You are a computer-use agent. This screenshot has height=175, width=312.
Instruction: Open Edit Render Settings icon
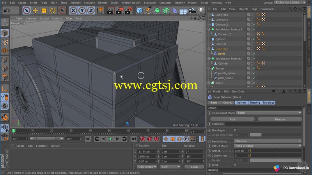[x=128, y=10]
